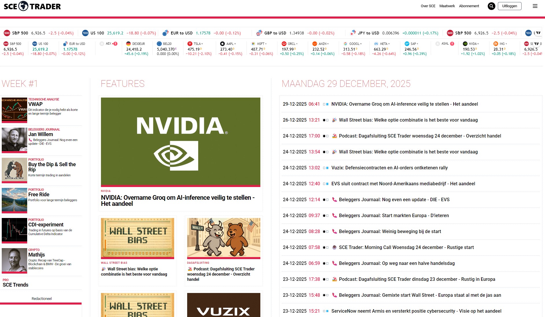Click the Tesla TSLA ticker icon

(190, 44)
